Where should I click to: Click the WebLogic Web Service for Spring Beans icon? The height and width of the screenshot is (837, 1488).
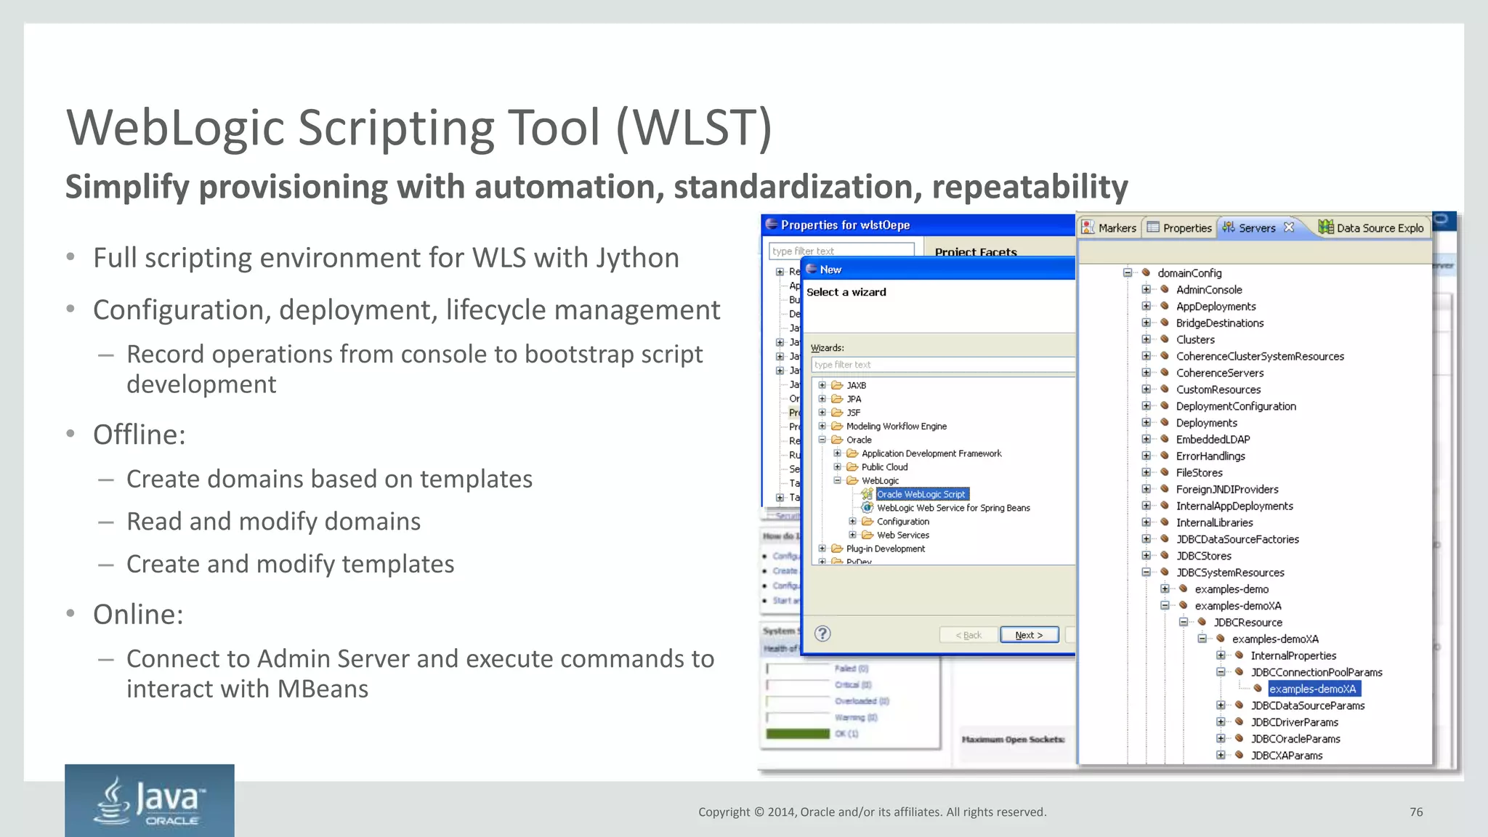coord(867,508)
